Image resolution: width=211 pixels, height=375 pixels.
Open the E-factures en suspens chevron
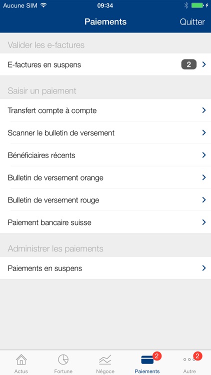pyautogui.click(x=204, y=64)
